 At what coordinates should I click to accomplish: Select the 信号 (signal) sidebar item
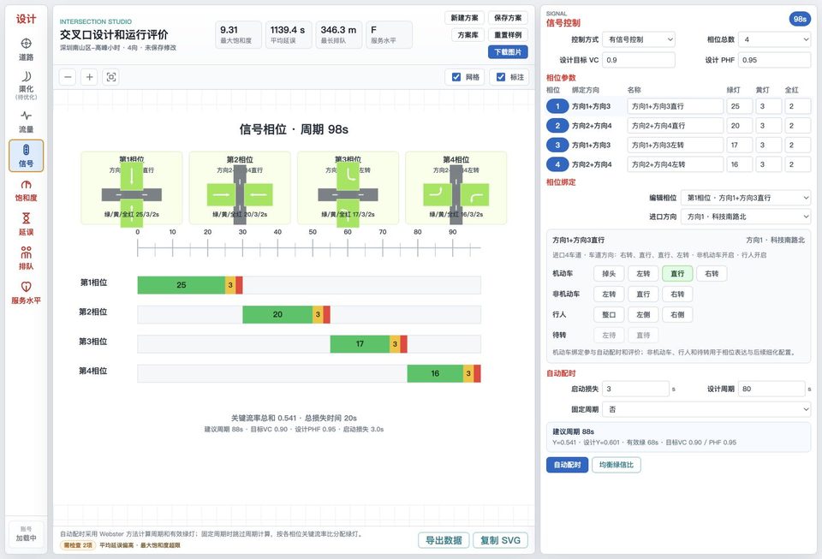(26, 156)
